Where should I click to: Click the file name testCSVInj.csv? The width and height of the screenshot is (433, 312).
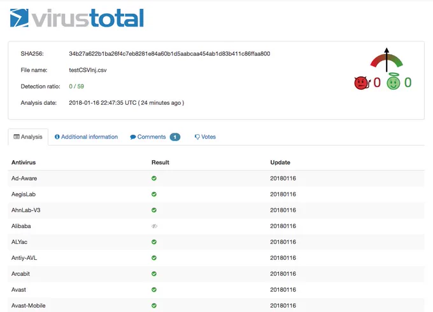(88, 70)
